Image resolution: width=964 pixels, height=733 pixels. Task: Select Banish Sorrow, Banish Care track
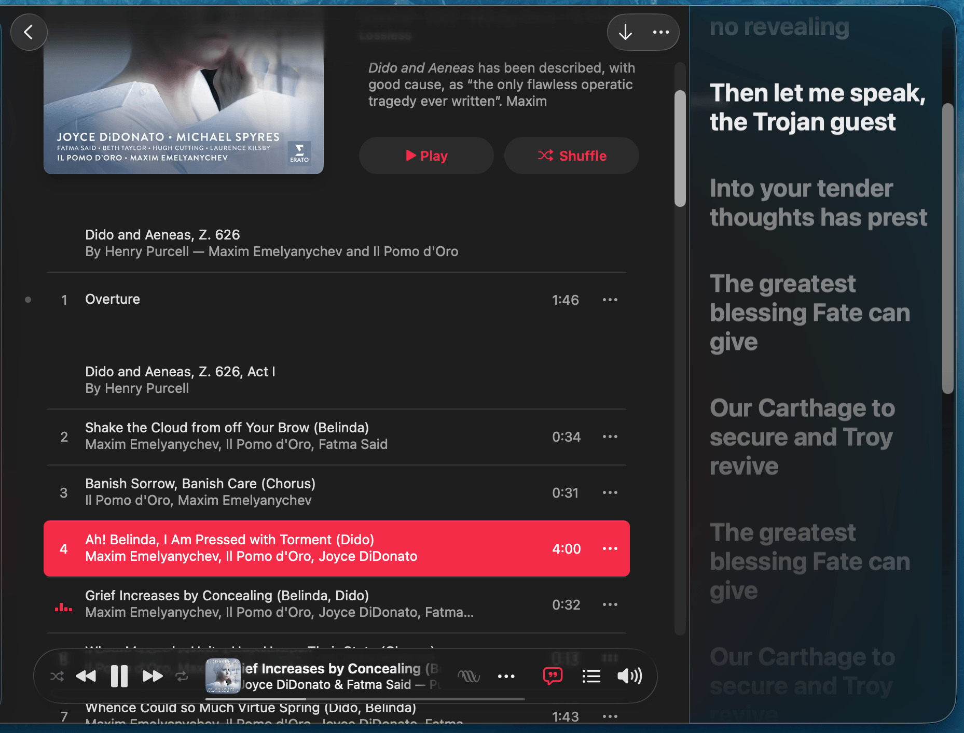337,492
